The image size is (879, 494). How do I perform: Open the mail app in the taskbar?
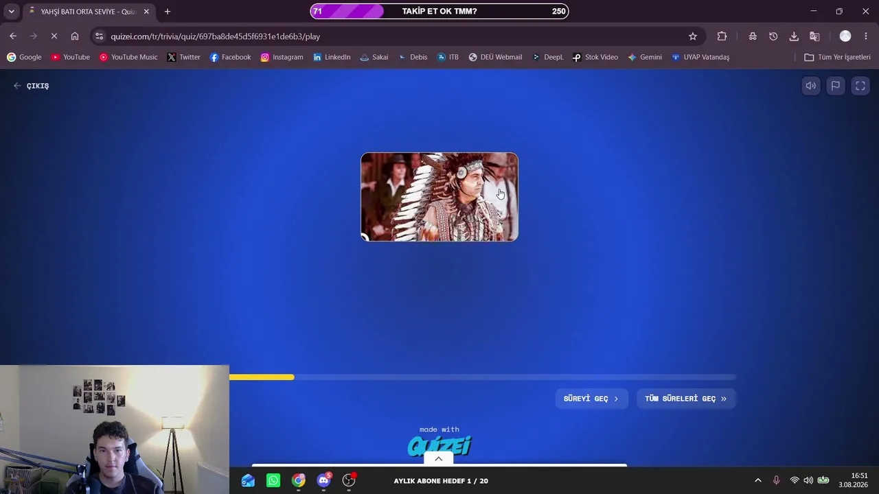[248, 481]
